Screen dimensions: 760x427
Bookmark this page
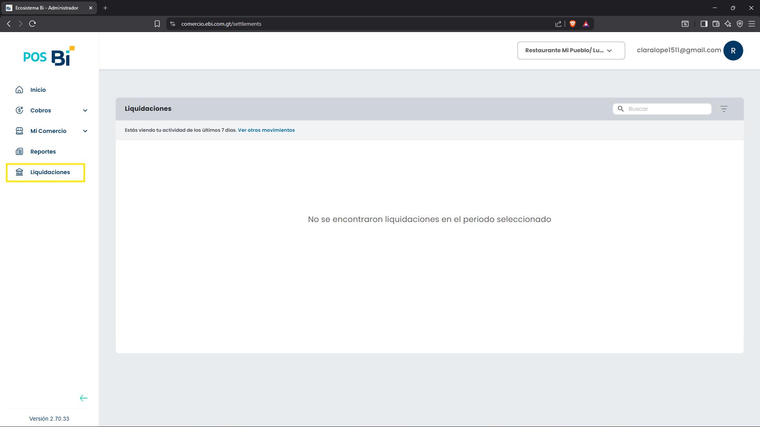(x=157, y=24)
